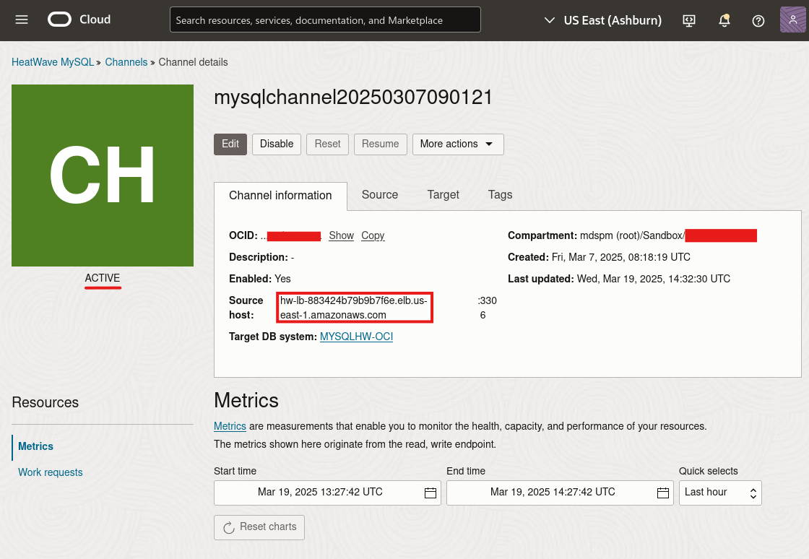Switch to the Target tab
Viewport: 809px width, 559px height.
point(443,195)
